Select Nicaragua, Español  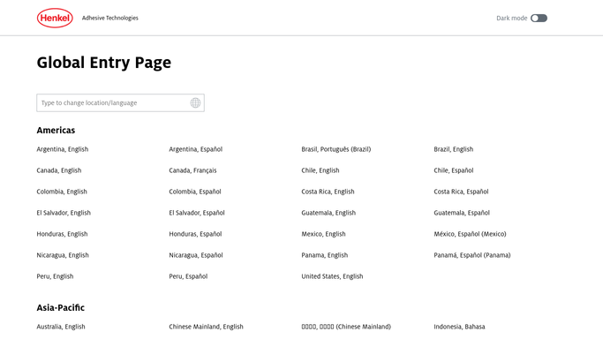click(x=196, y=255)
